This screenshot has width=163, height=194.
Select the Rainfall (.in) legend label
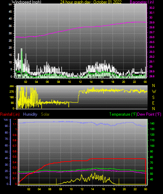[x=10, y=114]
